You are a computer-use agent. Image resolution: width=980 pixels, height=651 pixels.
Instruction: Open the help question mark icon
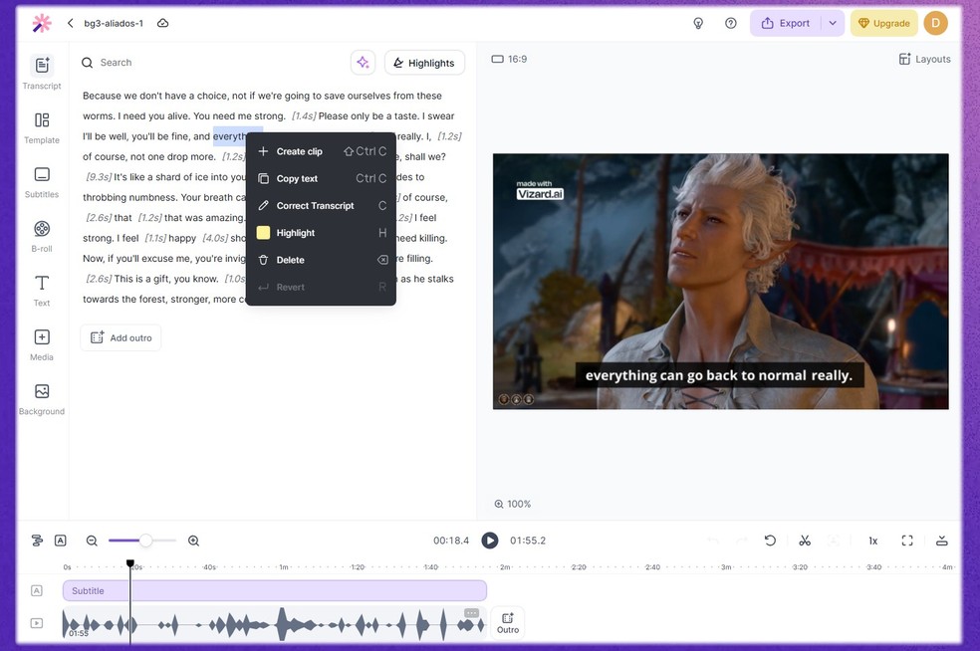[x=731, y=23]
